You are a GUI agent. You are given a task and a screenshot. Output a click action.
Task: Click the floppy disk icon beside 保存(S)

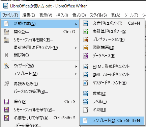[x=6, y=102]
